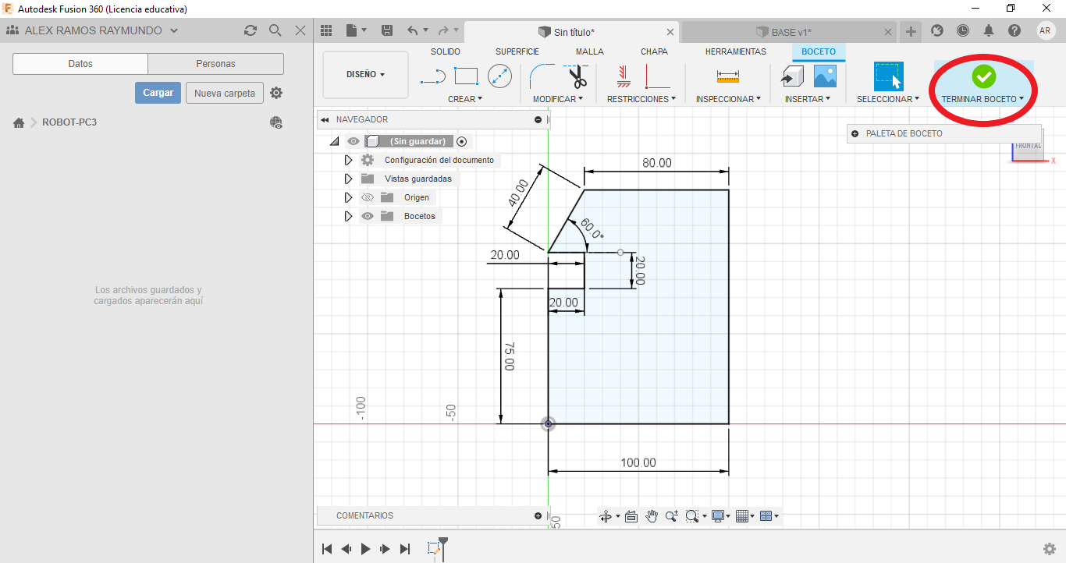Click the Insert image icon
This screenshot has width=1066, height=563.
pos(825,76)
